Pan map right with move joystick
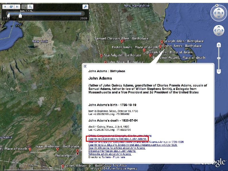The height and width of the screenshot is (171, 228). coord(223,30)
